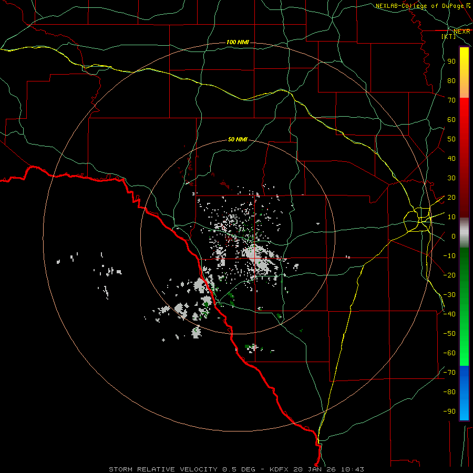Image resolution: width=473 pixels, height=473 pixels.
Task: Click the positive "10" scale label
Action: point(451,217)
